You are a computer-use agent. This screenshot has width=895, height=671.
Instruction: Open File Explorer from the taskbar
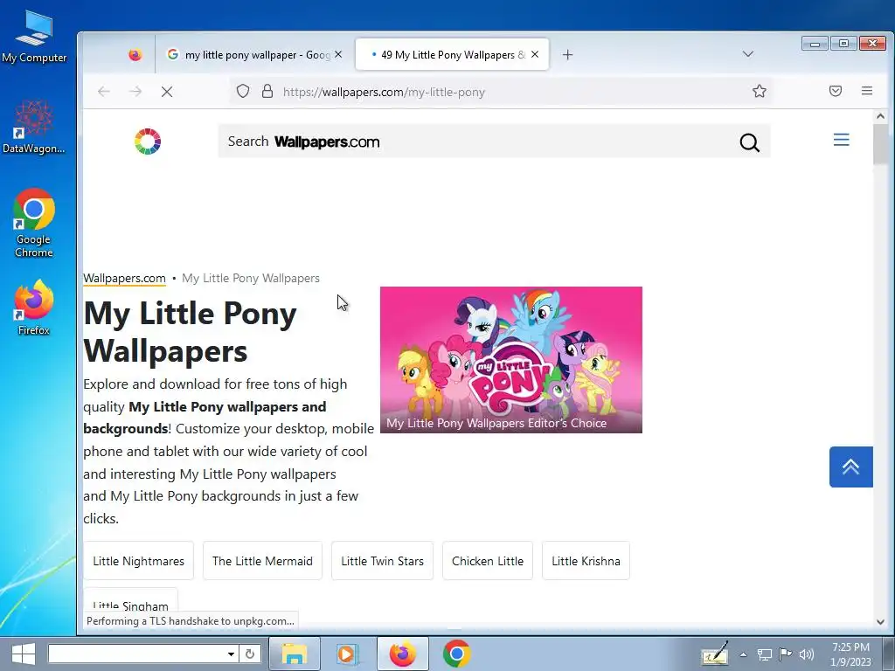click(294, 654)
